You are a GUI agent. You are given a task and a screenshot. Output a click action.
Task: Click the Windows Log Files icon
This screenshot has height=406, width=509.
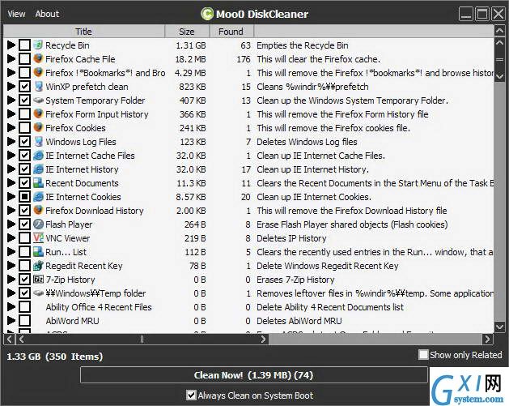click(38, 141)
